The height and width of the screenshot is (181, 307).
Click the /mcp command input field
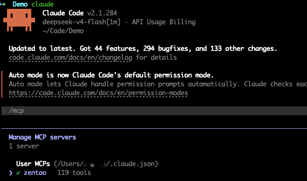[154, 111]
